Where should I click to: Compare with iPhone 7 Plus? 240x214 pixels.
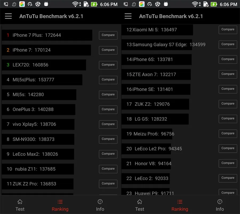tap(108, 35)
